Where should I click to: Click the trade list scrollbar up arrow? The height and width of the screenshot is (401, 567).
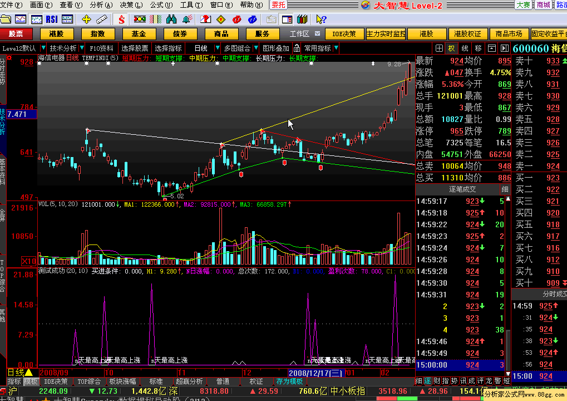[x=508, y=199]
